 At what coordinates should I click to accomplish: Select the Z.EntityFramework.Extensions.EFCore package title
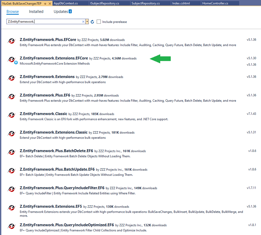[x=54, y=58]
